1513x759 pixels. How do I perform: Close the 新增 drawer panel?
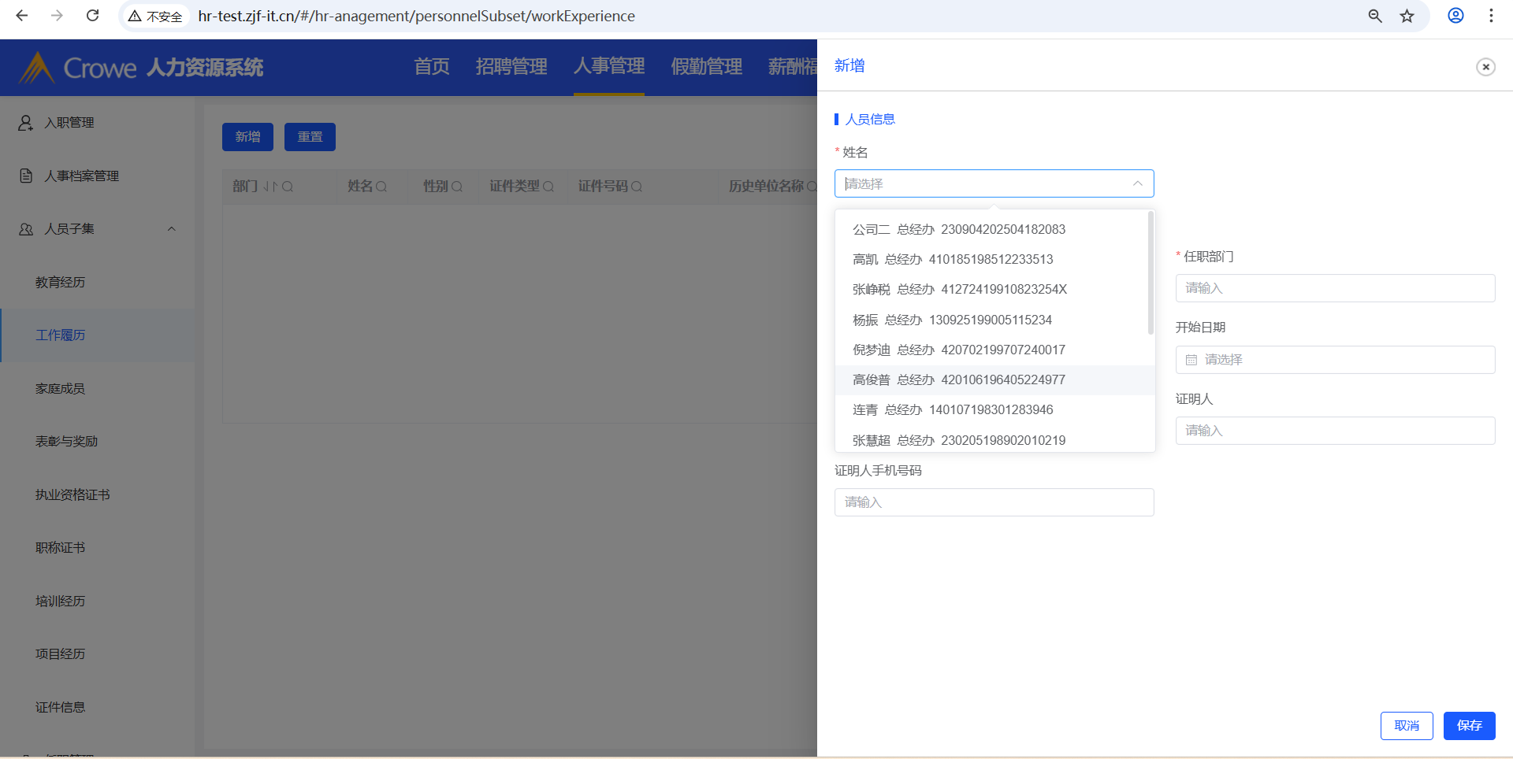[x=1485, y=67]
